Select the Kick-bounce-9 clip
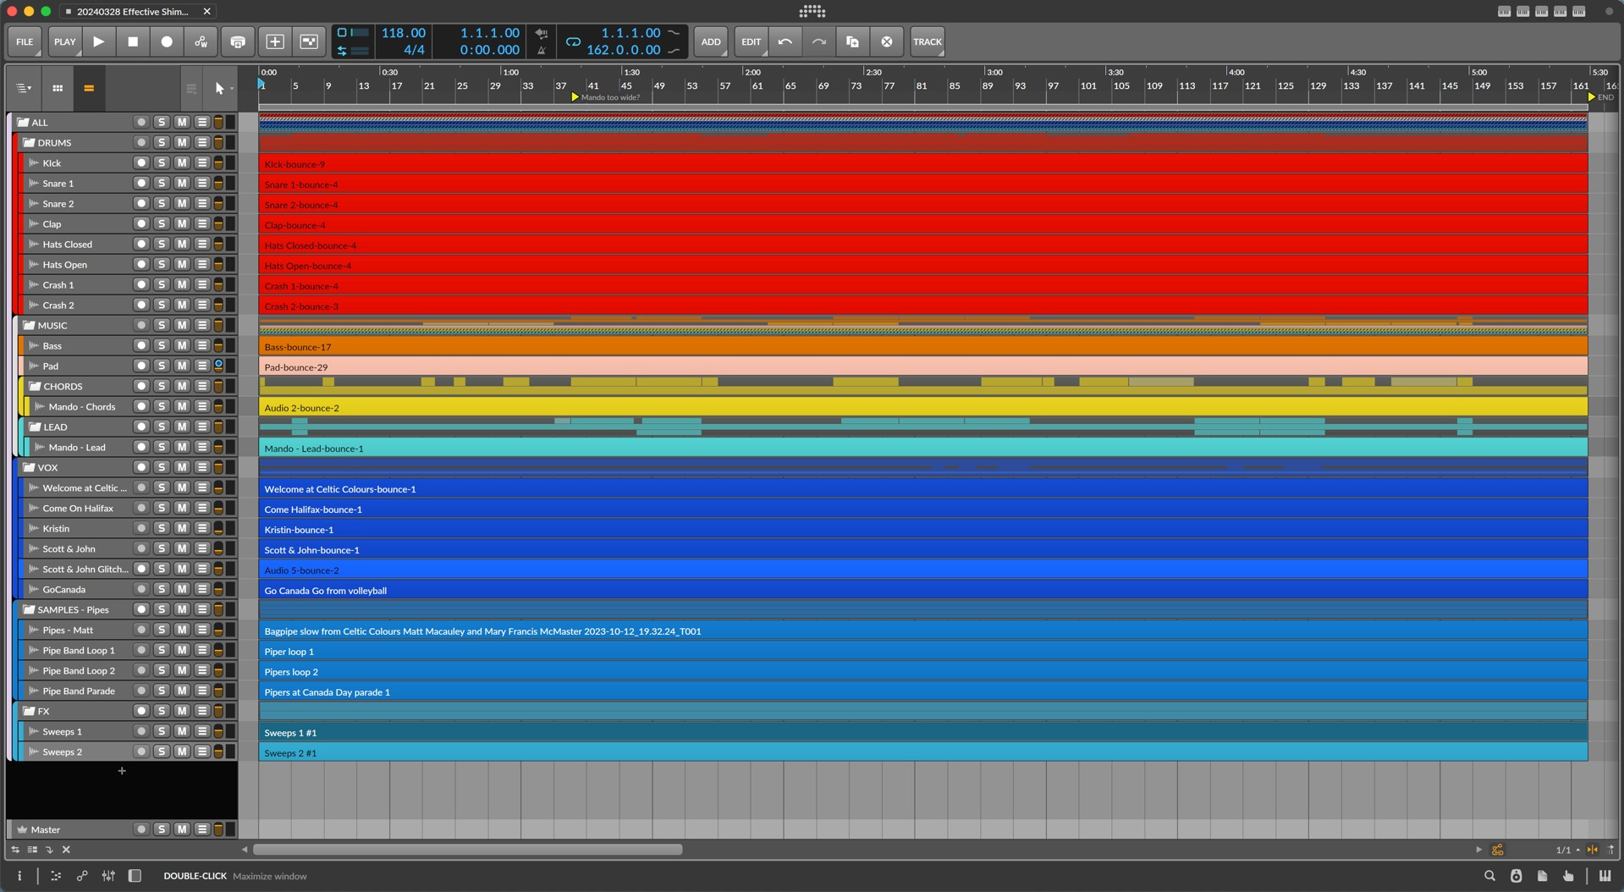The image size is (1624, 892). tap(923, 164)
